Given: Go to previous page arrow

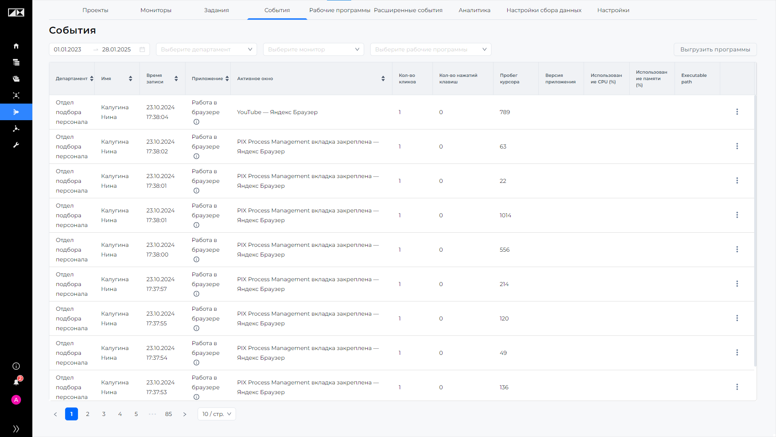Looking at the screenshot, I should (55, 414).
